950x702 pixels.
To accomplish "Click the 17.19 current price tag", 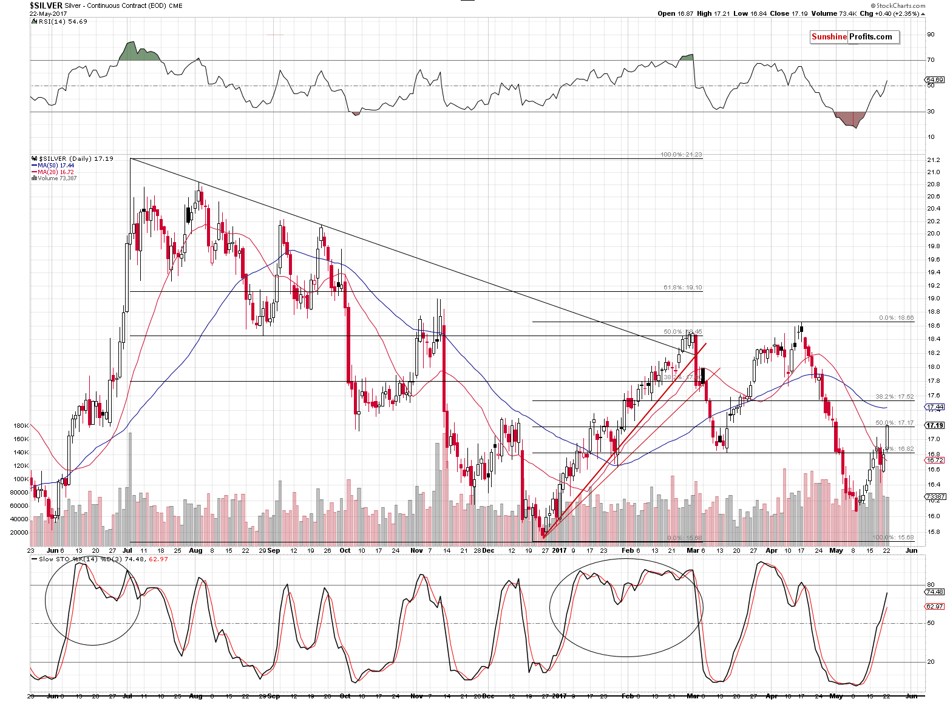I will point(935,426).
